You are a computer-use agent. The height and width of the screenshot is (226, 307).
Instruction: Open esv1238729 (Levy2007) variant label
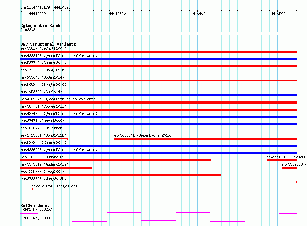[42, 171]
